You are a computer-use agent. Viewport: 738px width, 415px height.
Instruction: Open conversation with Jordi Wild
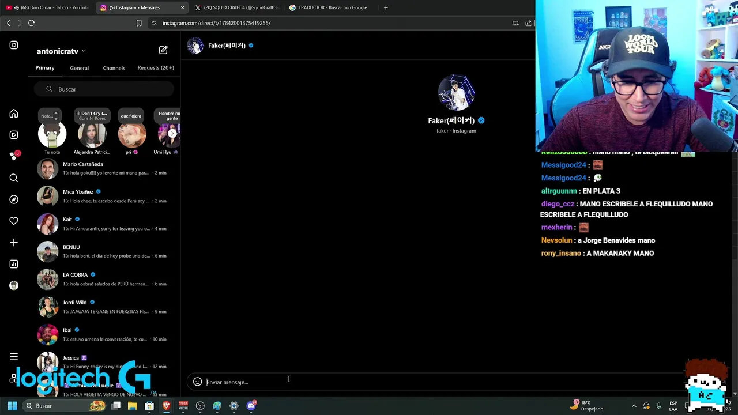pyautogui.click(x=104, y=307)
